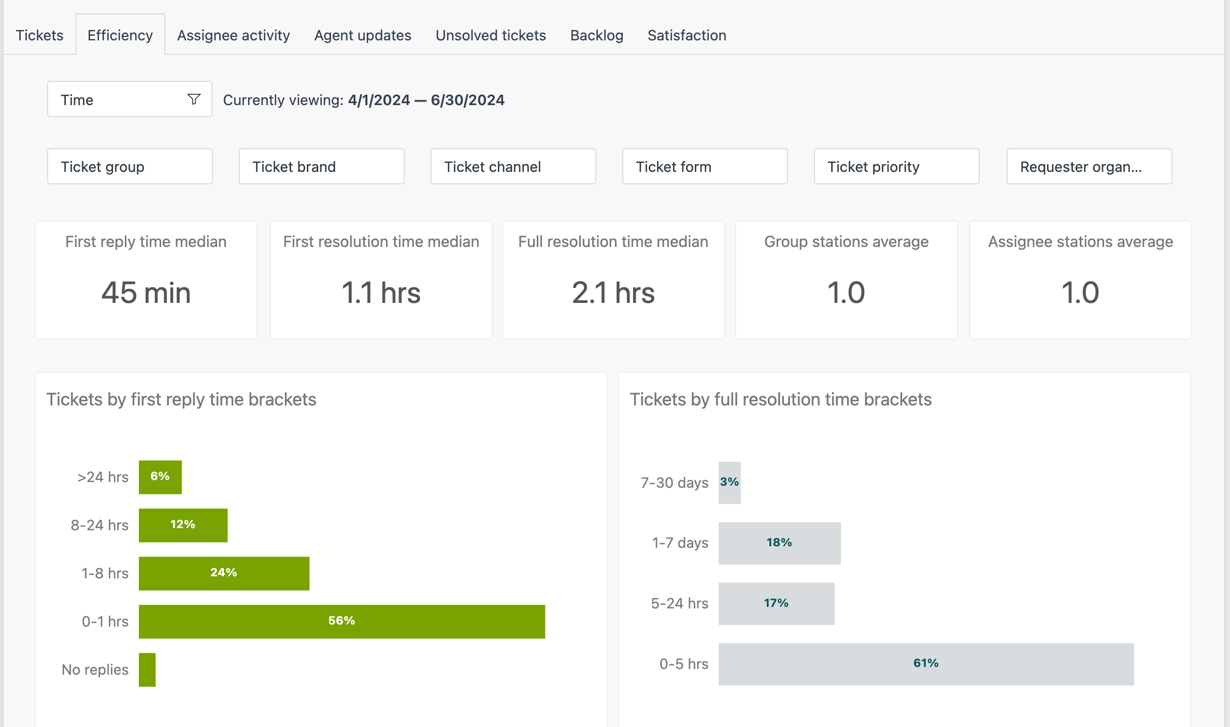Open the Requester organization filter
Viewport: 1230px width, 727px height.
tap(1089, 166)
